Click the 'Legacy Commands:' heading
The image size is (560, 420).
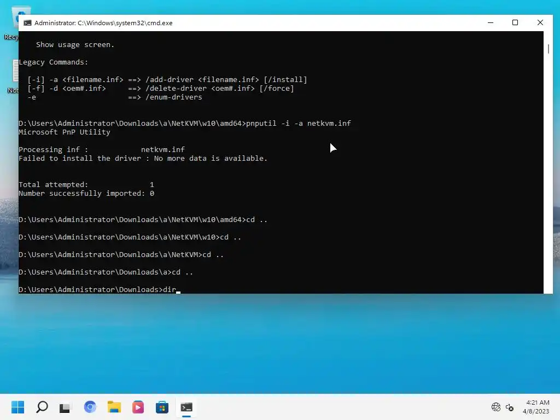[53, 62]
